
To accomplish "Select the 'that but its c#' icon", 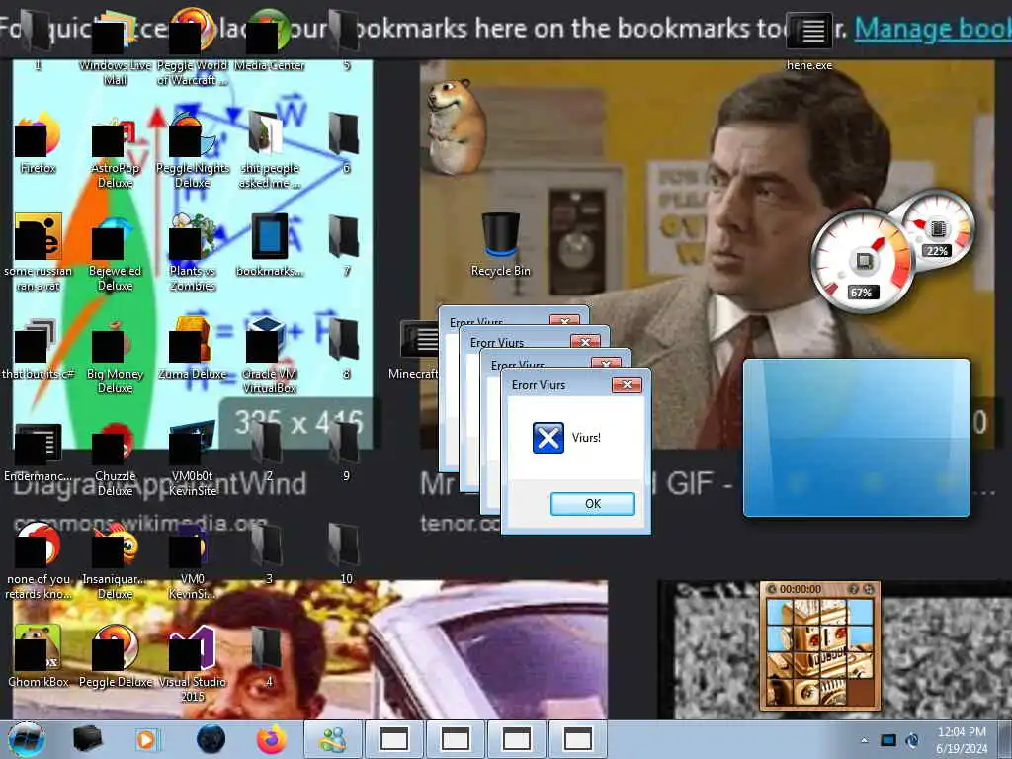I will [x=38, y=349].
